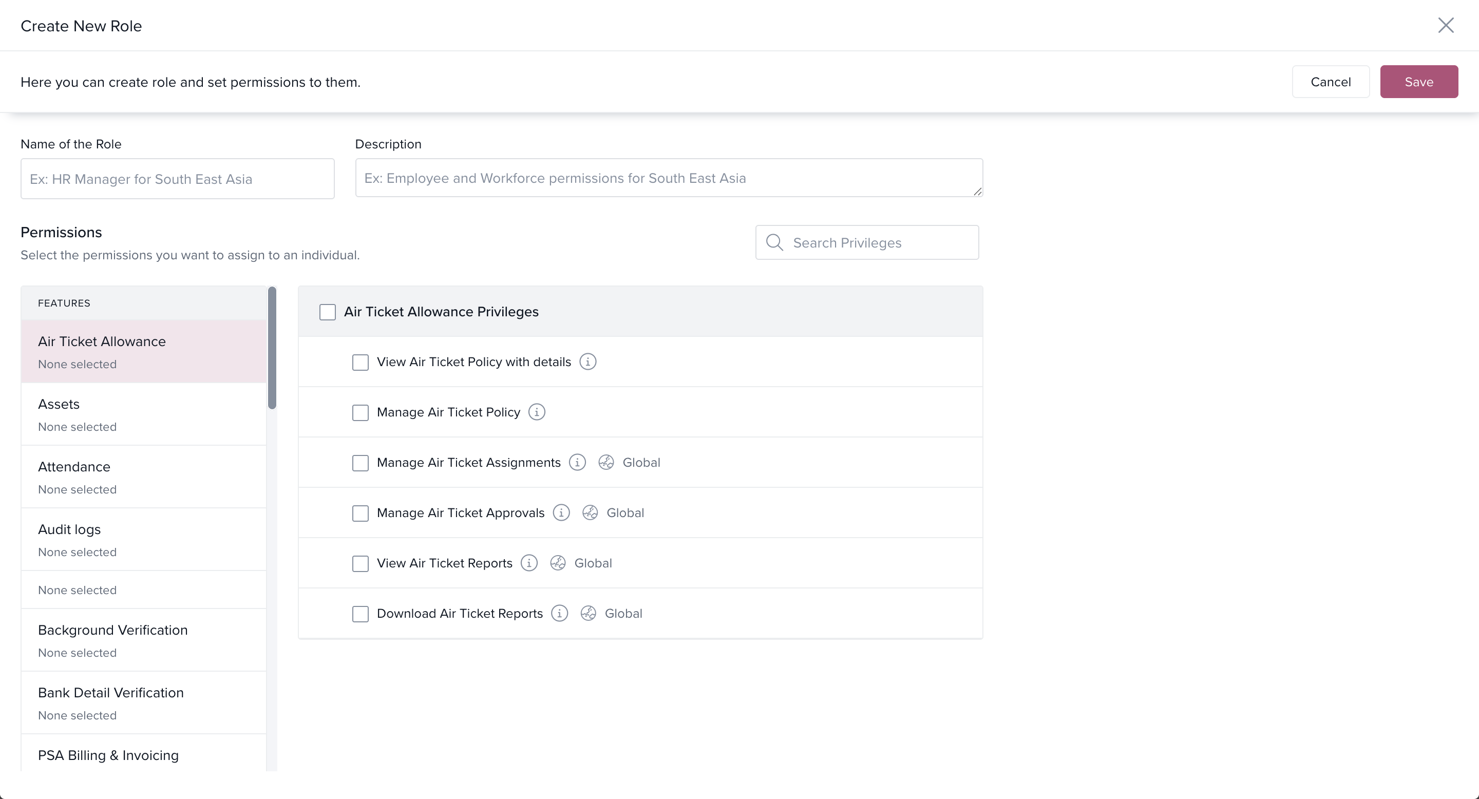Tick the Download Air Ticket Reports checkbox

point(360,614)
